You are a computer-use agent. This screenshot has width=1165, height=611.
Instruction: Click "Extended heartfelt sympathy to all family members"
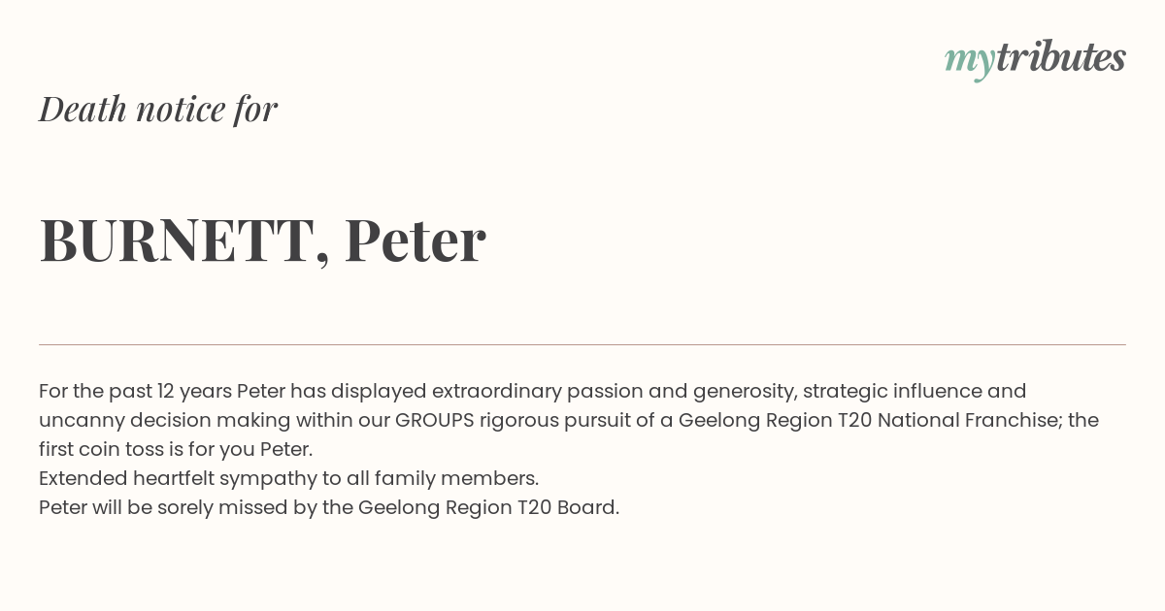288,478
